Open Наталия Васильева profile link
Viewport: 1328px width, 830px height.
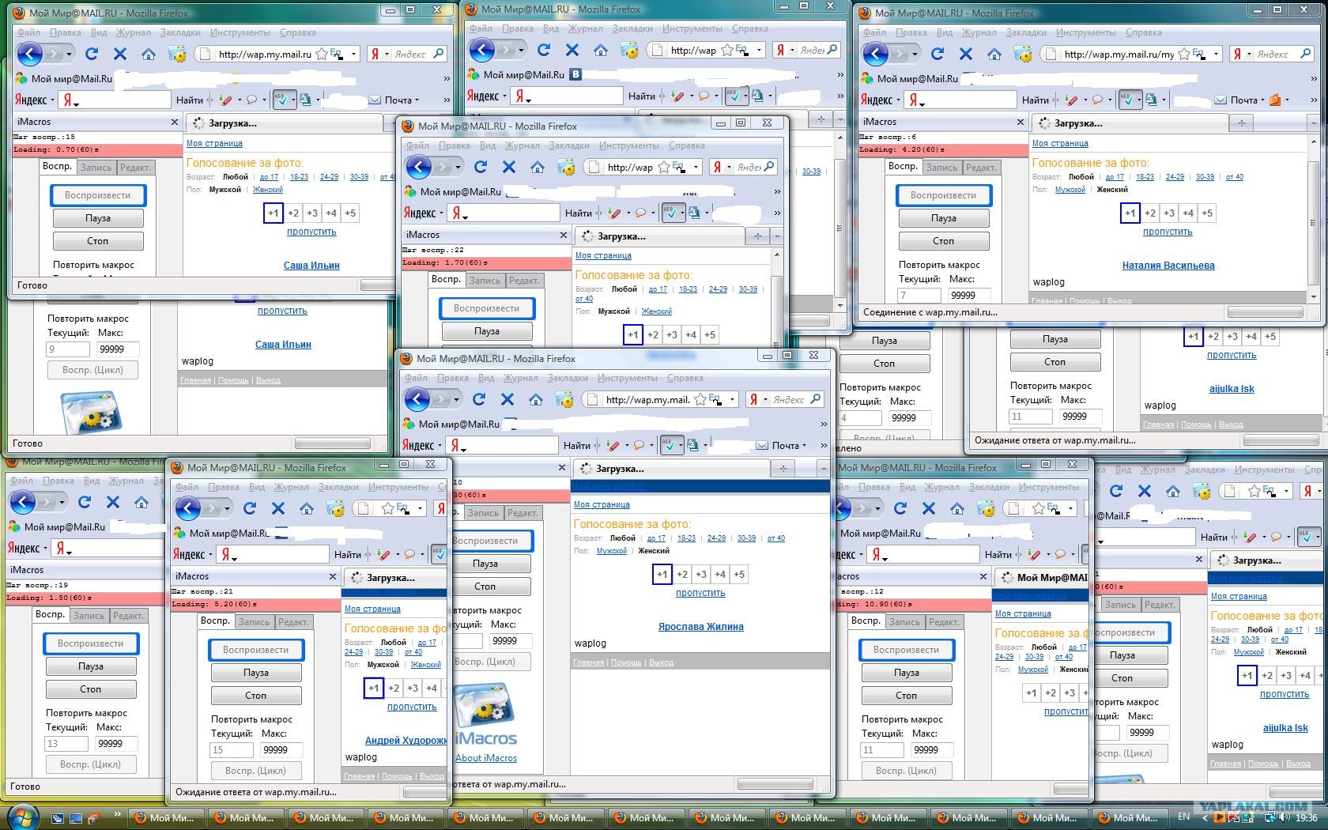1168,266
